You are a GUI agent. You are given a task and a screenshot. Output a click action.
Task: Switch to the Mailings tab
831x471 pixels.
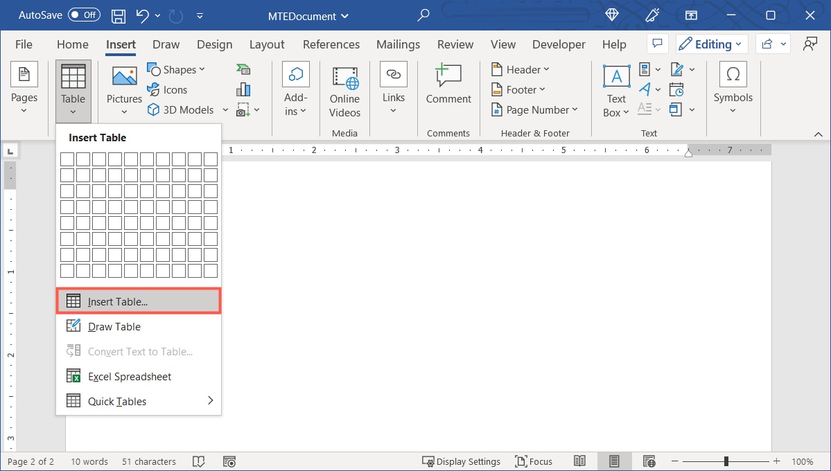pos(398,44)
